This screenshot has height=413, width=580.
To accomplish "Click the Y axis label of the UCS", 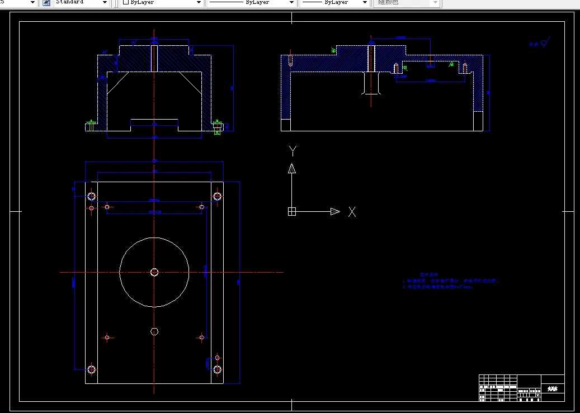I will pos(293,151).
